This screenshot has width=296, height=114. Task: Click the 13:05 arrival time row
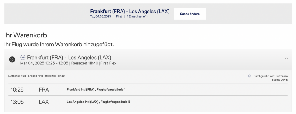[x=148, y=102]
